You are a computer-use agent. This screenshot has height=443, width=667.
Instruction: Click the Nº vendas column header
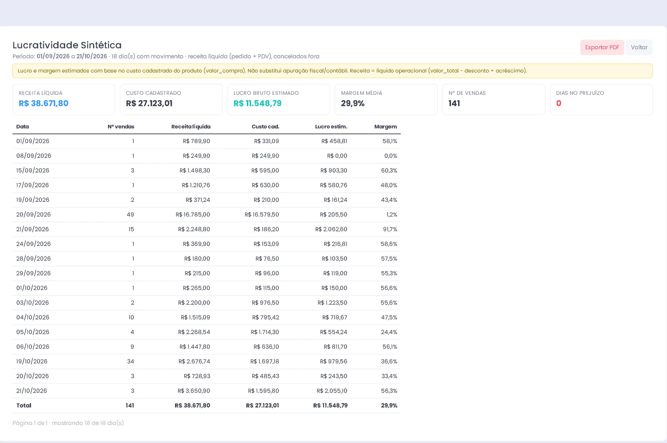click(x=121, y=127)
